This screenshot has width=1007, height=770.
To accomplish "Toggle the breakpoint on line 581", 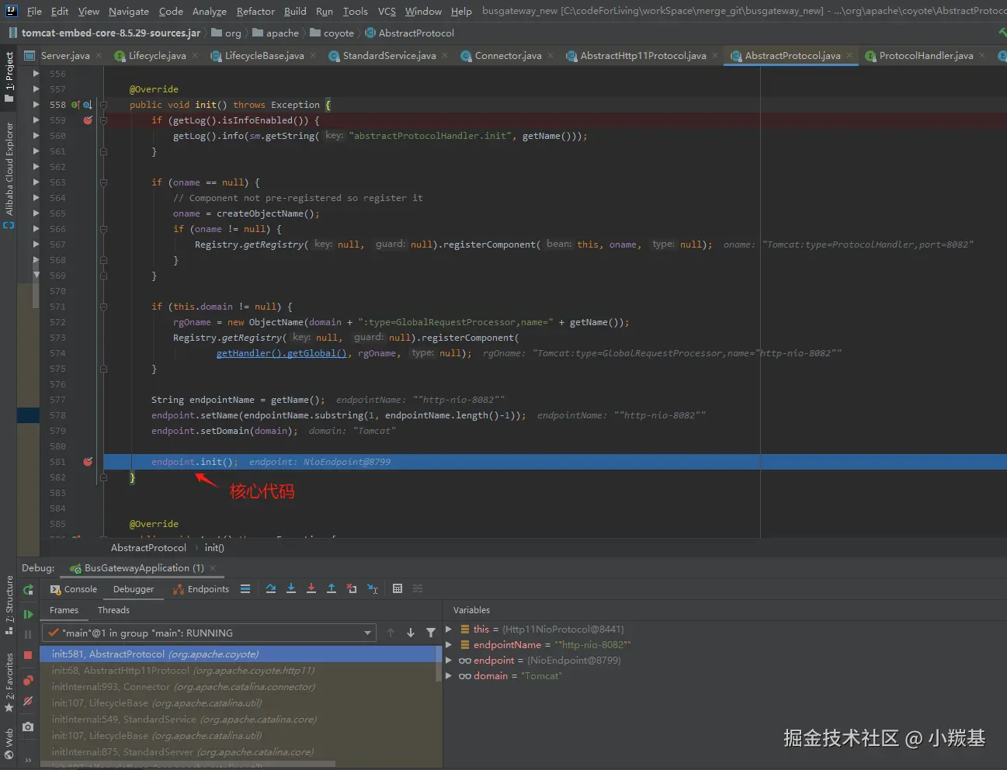I will tap(88, 462).
